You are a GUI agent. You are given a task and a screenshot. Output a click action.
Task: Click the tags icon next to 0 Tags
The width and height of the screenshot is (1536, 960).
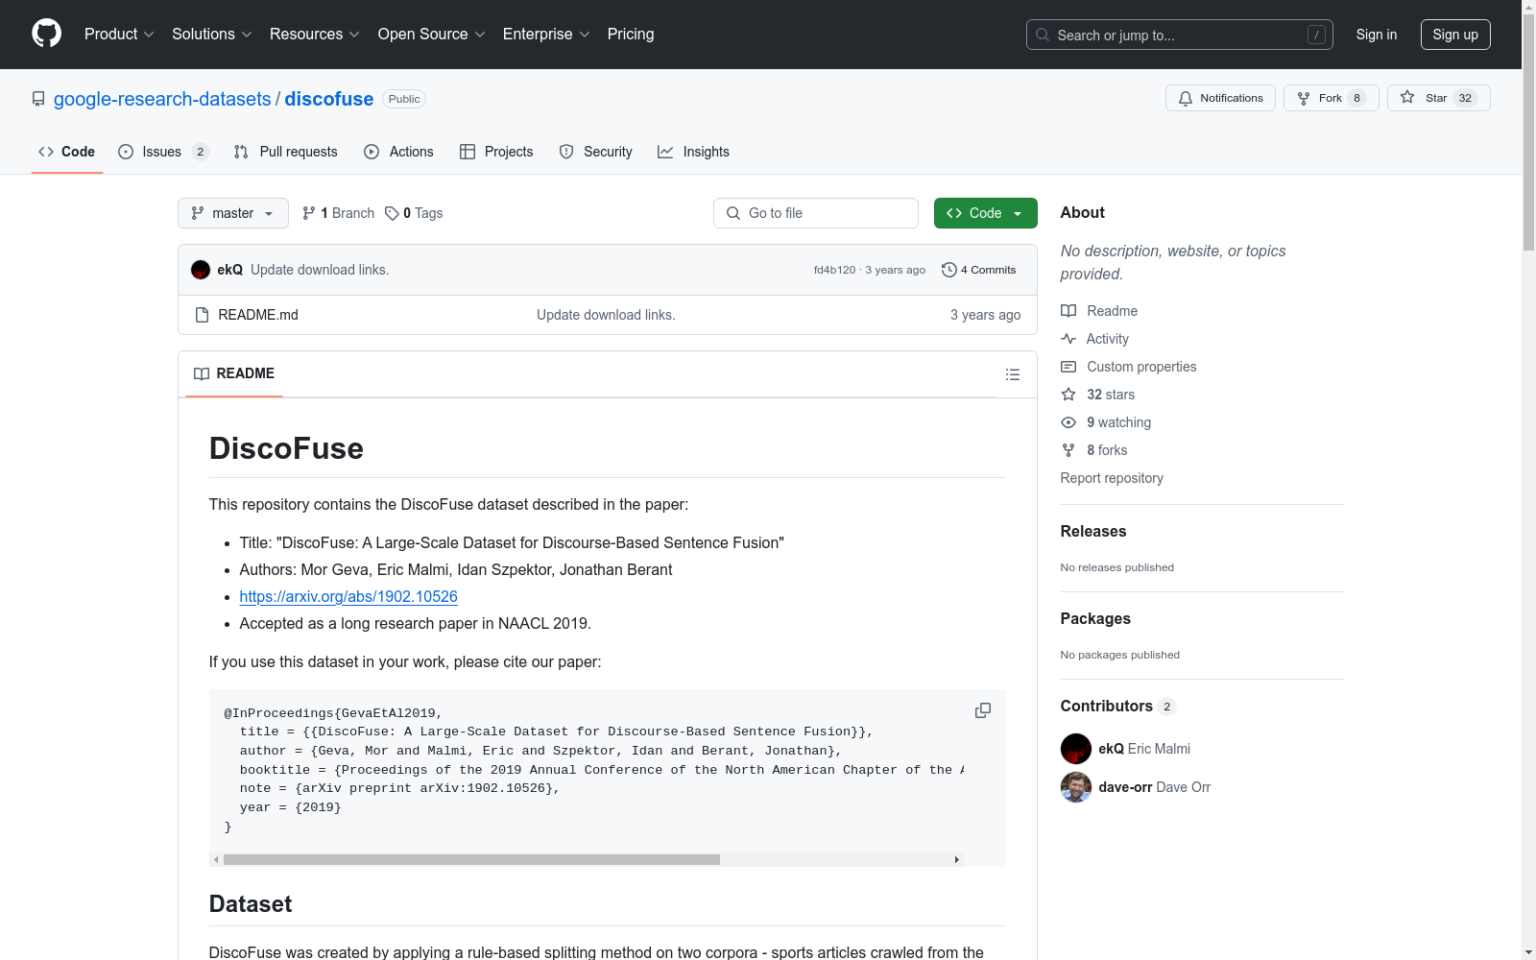point(392,213)
